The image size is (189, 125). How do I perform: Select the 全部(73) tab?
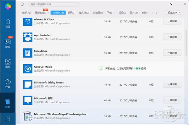pos(26,13)
